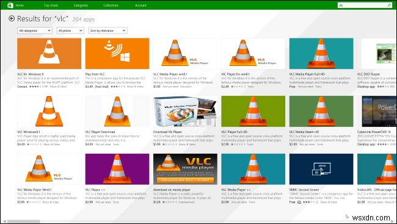This screenshot has width=397, height=224.
Task: Click the $1.29 price under download vlc media player
Action: pos(157,202)
